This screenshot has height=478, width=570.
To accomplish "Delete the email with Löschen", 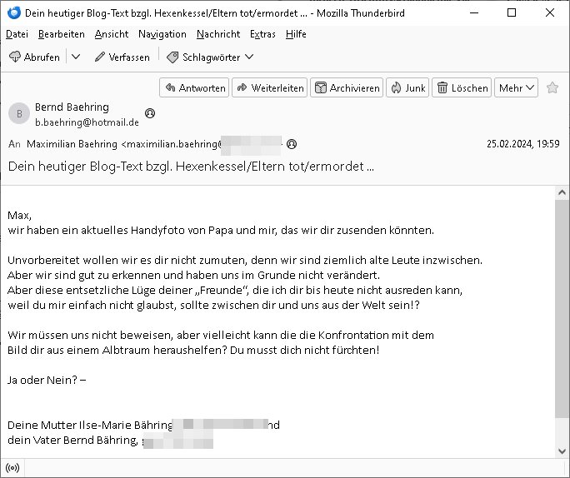I will (462, 87).
